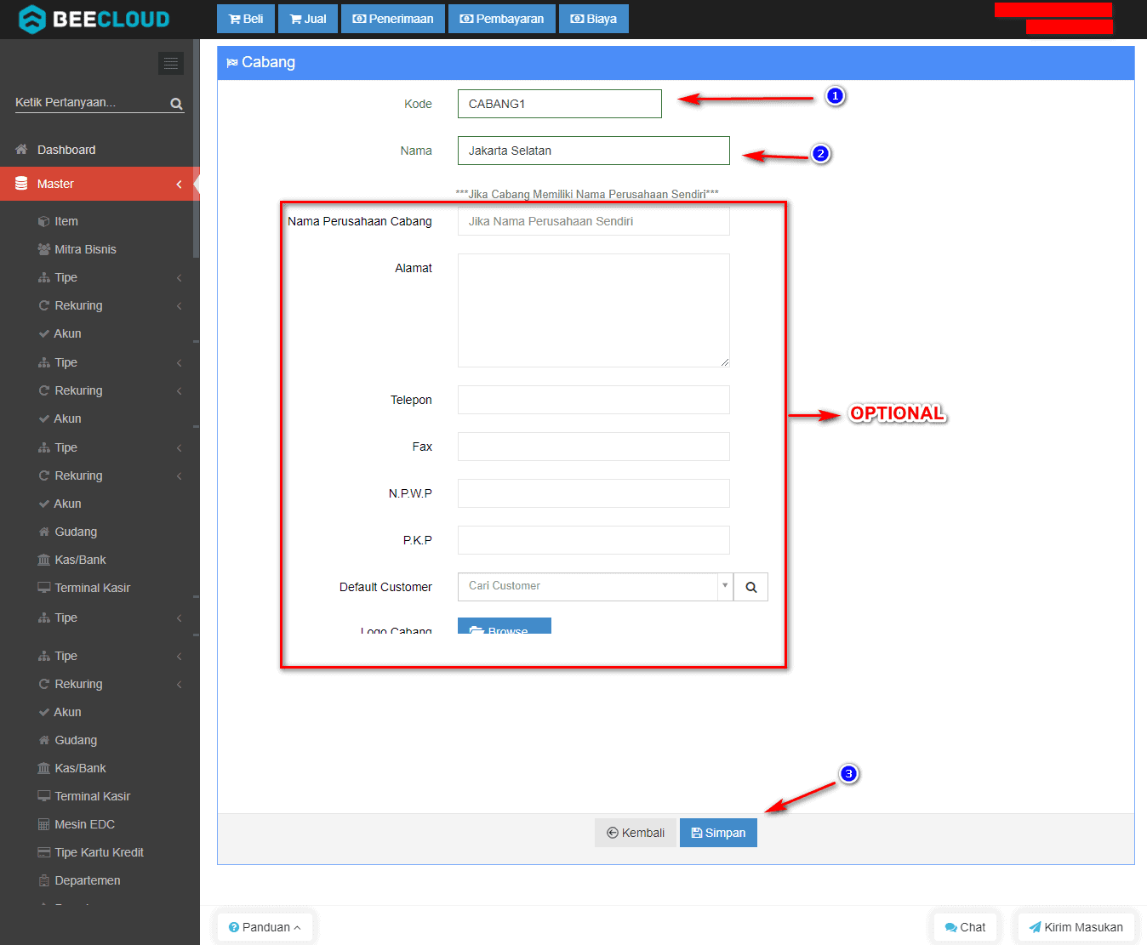Focus the Nama Perusahaan Cabang field
The image size is (1147, 945).
[x=593, y=221]
